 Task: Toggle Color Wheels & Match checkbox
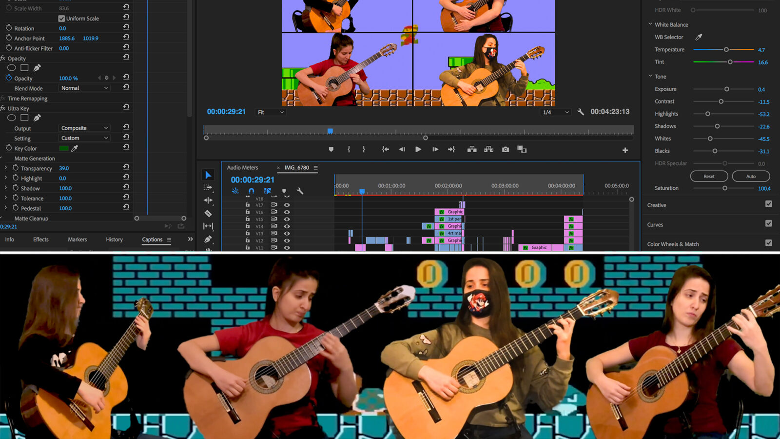[769, 243]
